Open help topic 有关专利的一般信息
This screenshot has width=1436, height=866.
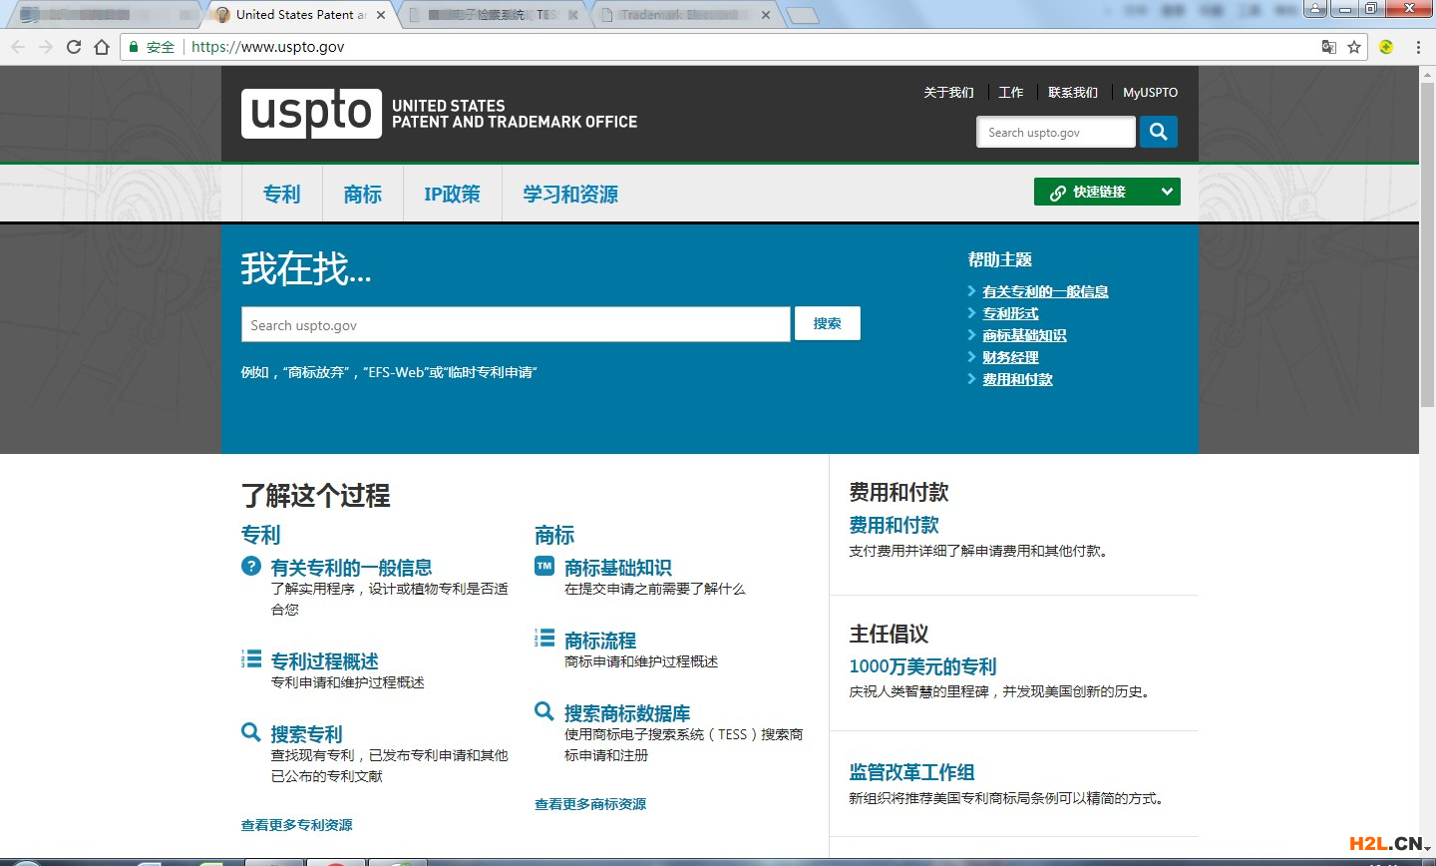1045,291
